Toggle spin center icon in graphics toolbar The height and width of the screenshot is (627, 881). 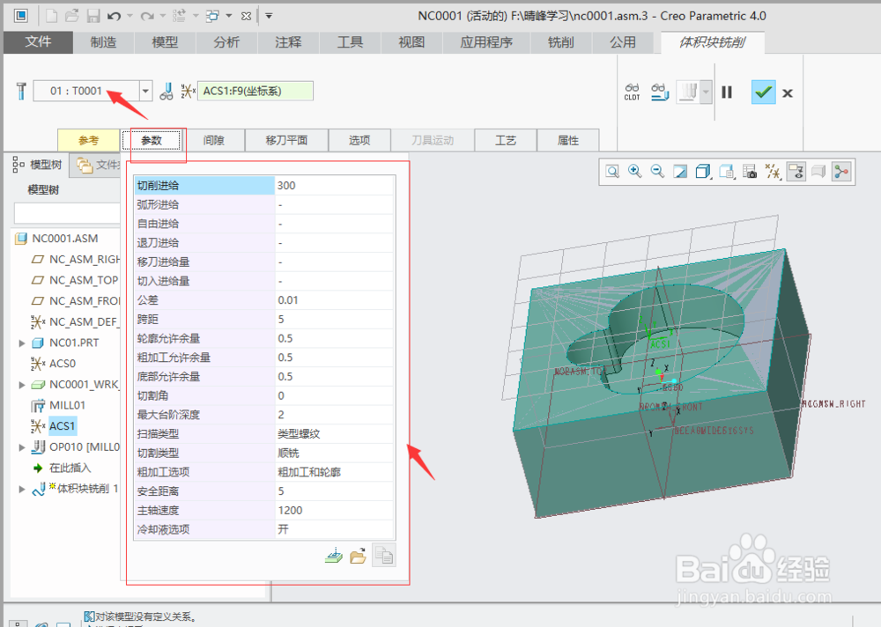[841, 172]
